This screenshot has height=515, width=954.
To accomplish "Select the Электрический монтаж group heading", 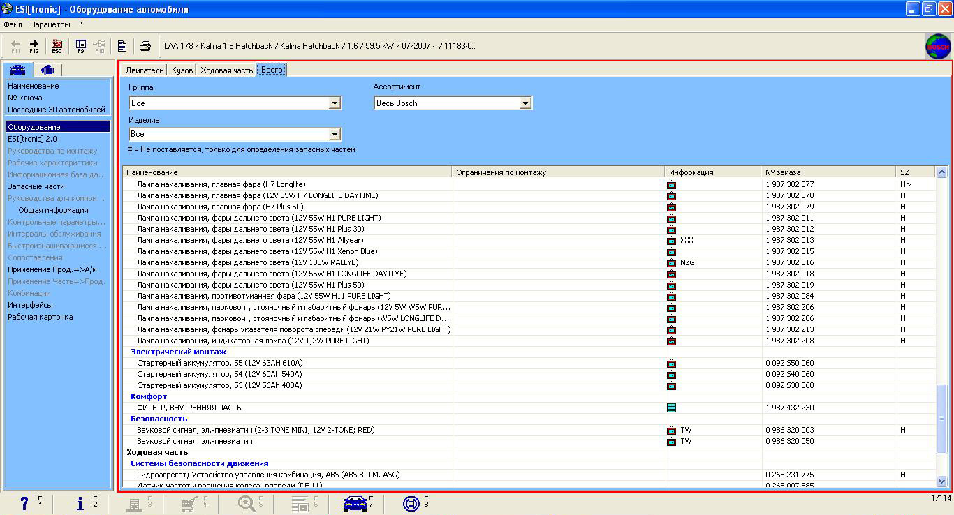I will 179,352.
